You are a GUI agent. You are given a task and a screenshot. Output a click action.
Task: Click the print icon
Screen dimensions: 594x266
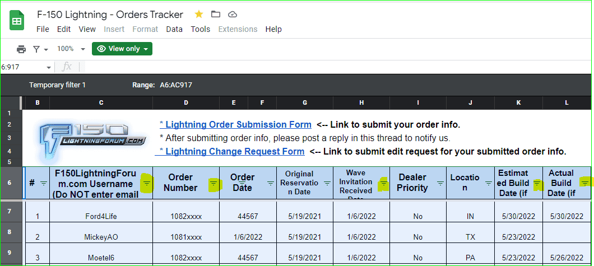coord(21,49)
